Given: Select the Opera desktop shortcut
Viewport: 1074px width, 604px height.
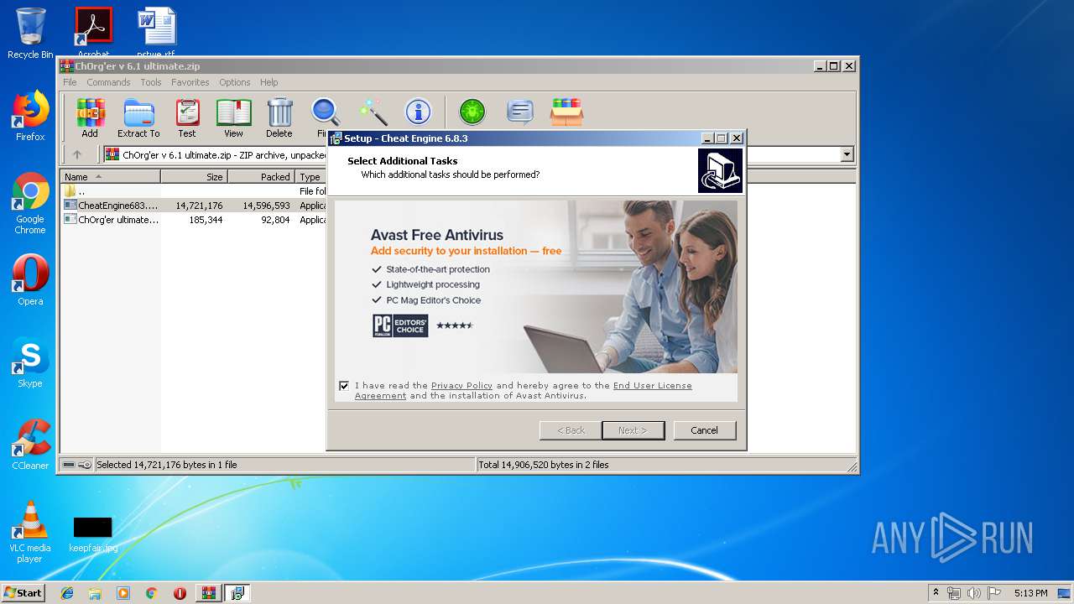Looking at the screenshot, I should pos(30,280).
